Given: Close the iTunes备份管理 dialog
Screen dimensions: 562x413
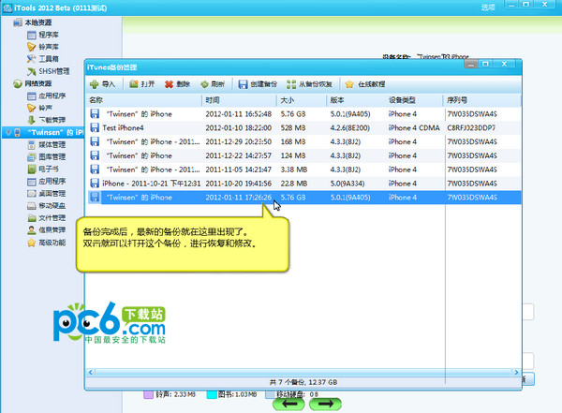Looking at the screenshot, I should [504, 64].
